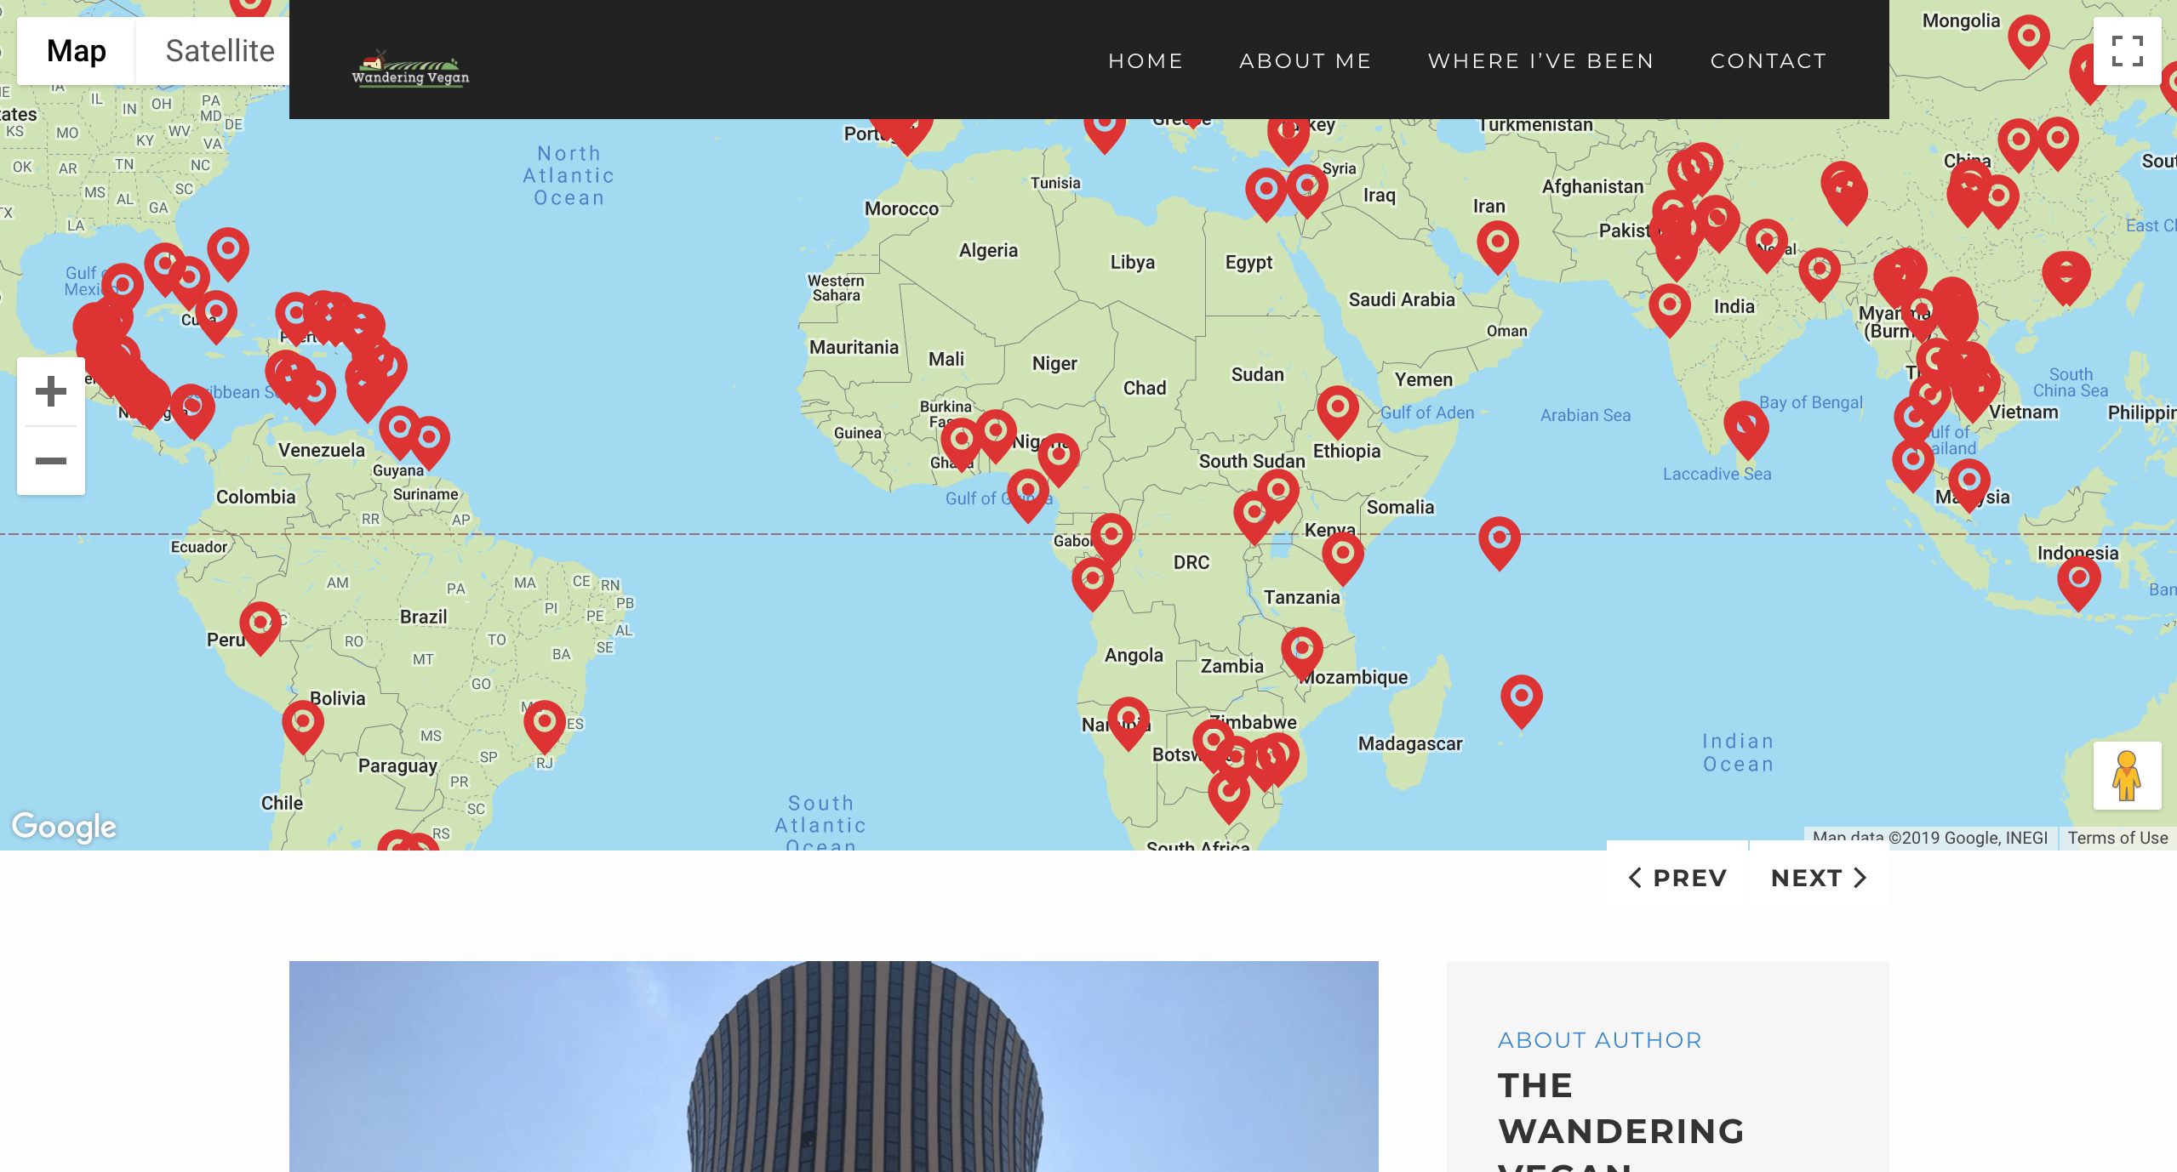Viewport: 2177px width, 1172px height.
Task: Open the HOME menu item
Action: pos(1146,61)
